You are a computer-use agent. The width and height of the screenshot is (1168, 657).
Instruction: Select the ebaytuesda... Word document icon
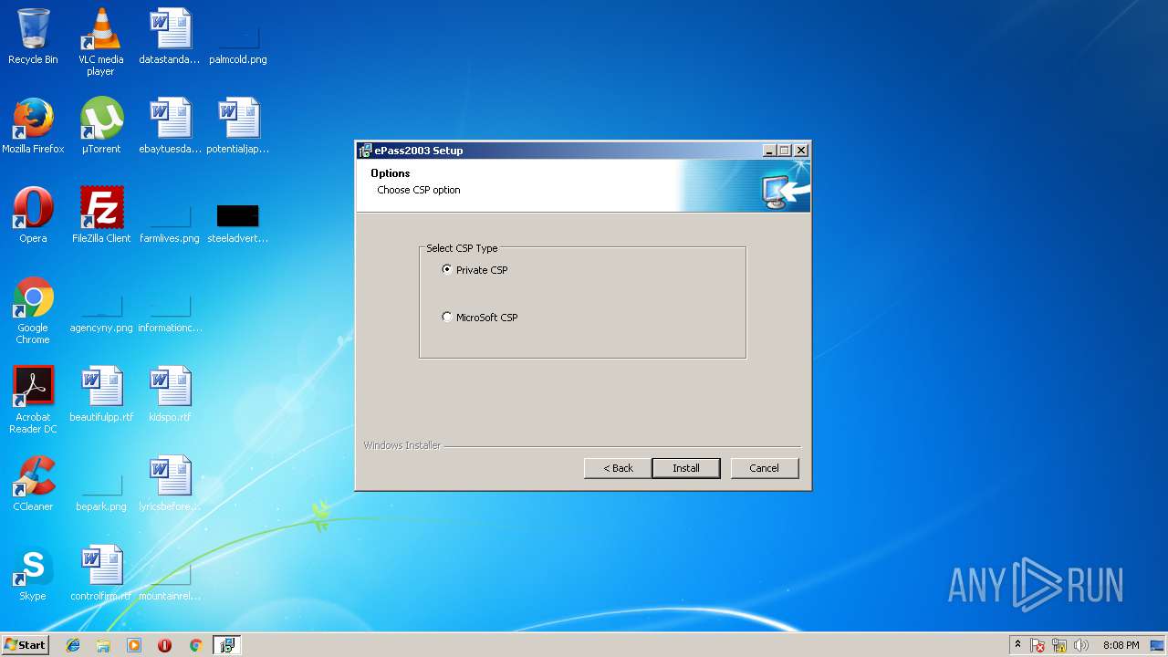click(170, 126)
